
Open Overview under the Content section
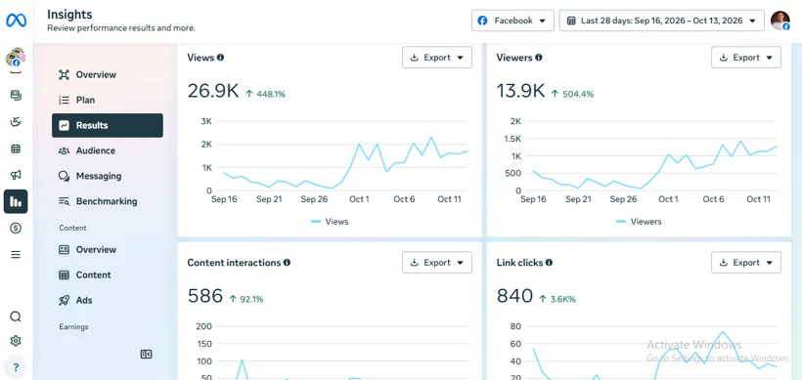tap(108, 250)
